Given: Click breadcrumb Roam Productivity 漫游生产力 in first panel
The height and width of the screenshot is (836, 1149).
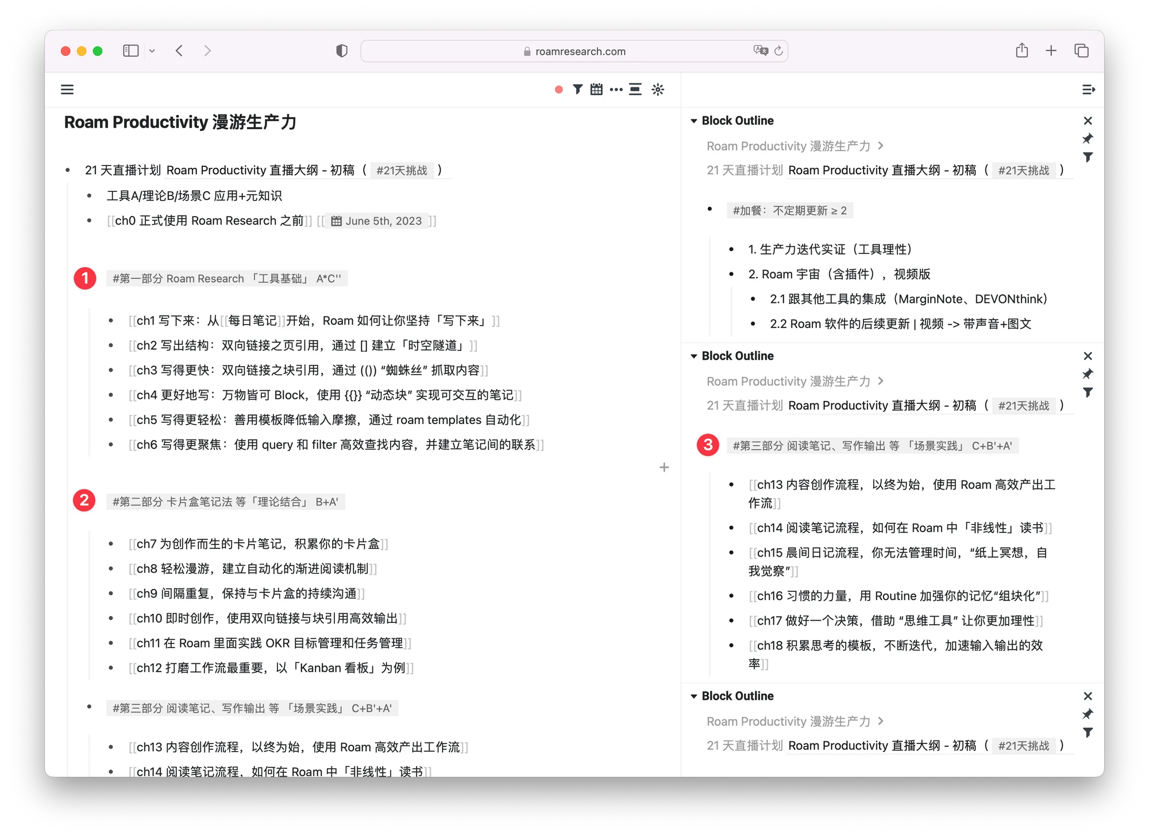Looking at the screenshot, I should pyautogui.click(x=788, y=146).
